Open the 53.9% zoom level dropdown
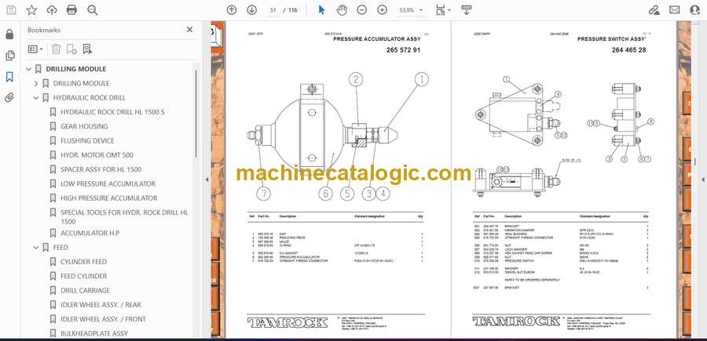The width and height of the screenshot is (707, 341). (411, 10)
